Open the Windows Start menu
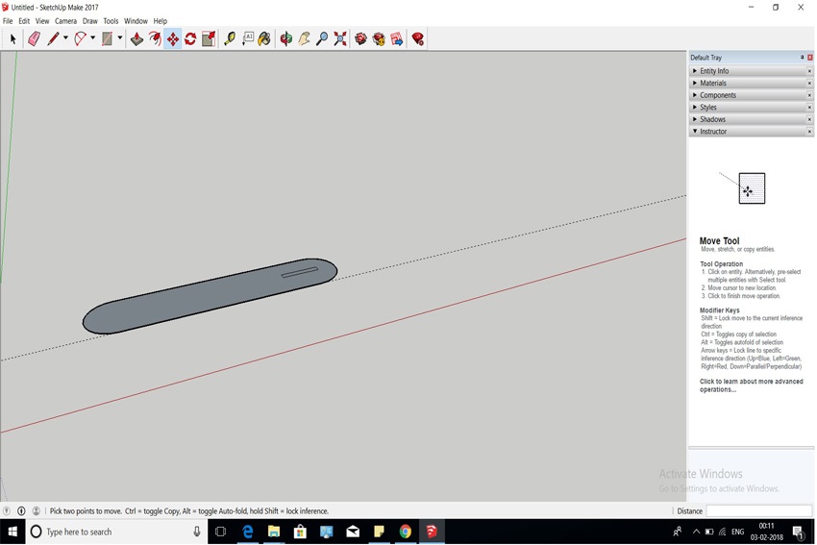 point(12,532)
